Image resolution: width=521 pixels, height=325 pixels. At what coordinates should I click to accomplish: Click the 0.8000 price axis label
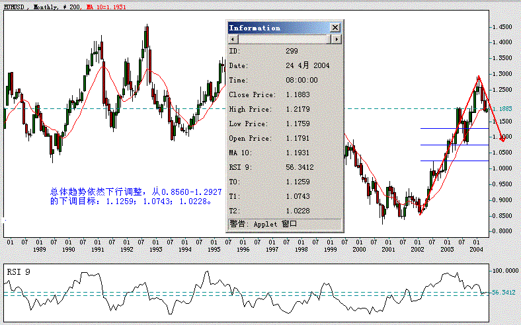tap(502, 231)
